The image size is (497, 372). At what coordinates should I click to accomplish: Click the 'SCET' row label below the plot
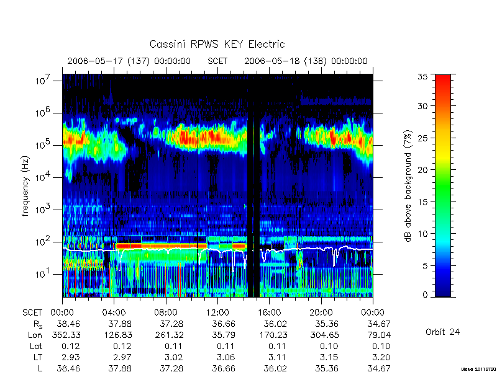[32, 312]
